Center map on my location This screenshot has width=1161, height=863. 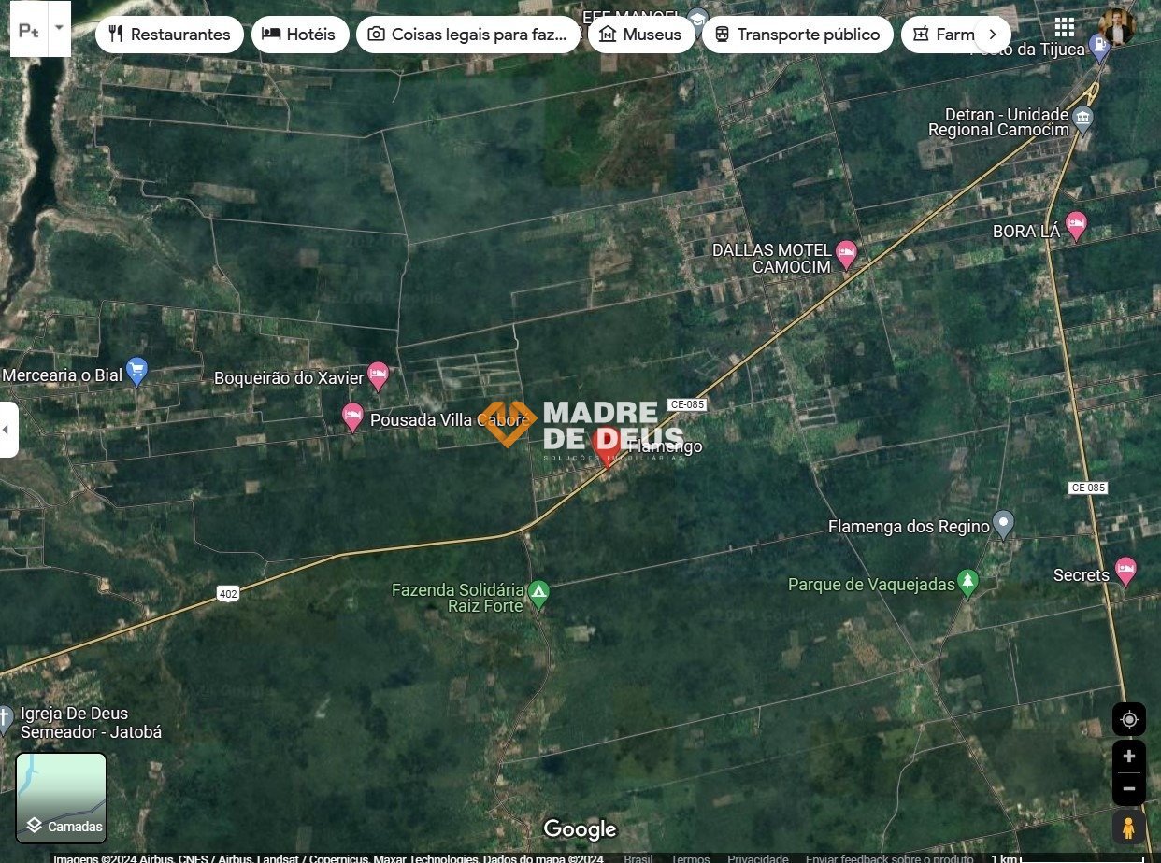(x=1128, y=719)
